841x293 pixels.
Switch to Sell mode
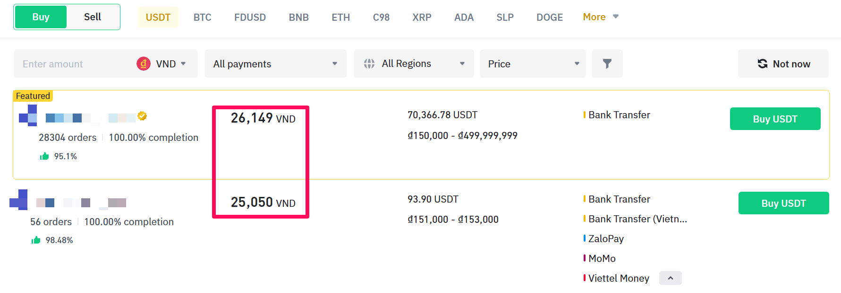point(93,17)
